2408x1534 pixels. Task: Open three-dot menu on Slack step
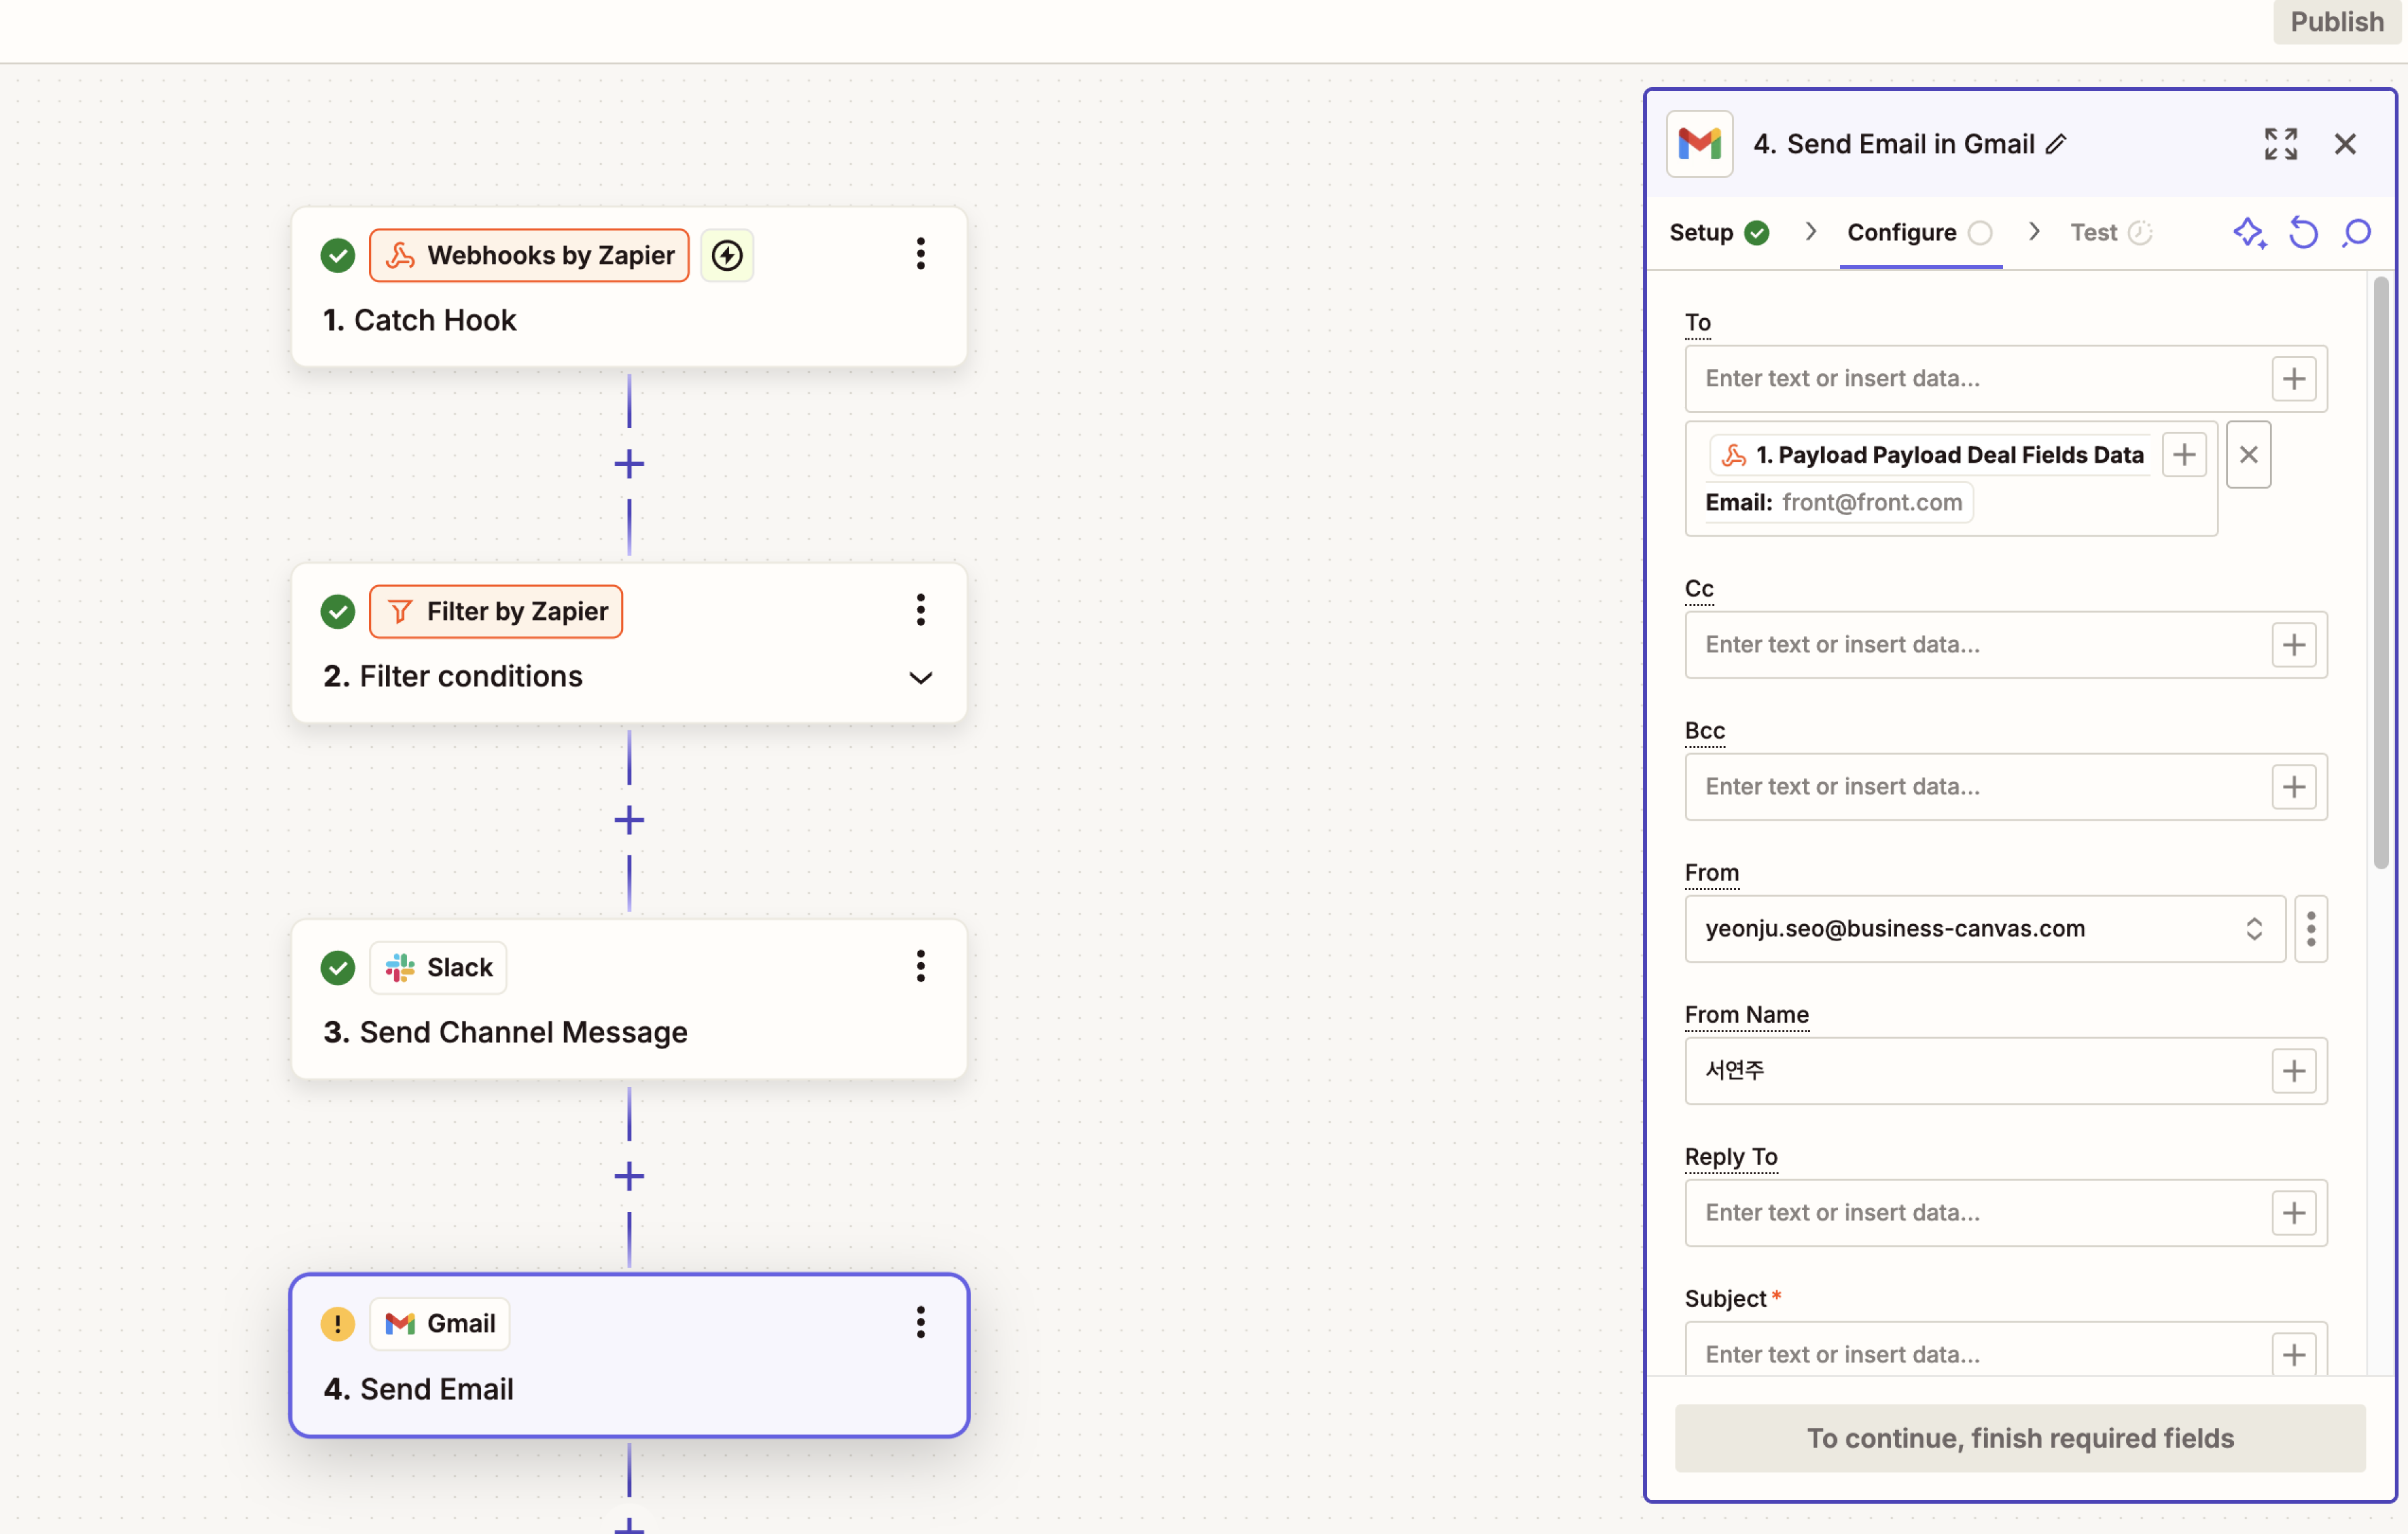pyautogui.click(x=920, y=966)
